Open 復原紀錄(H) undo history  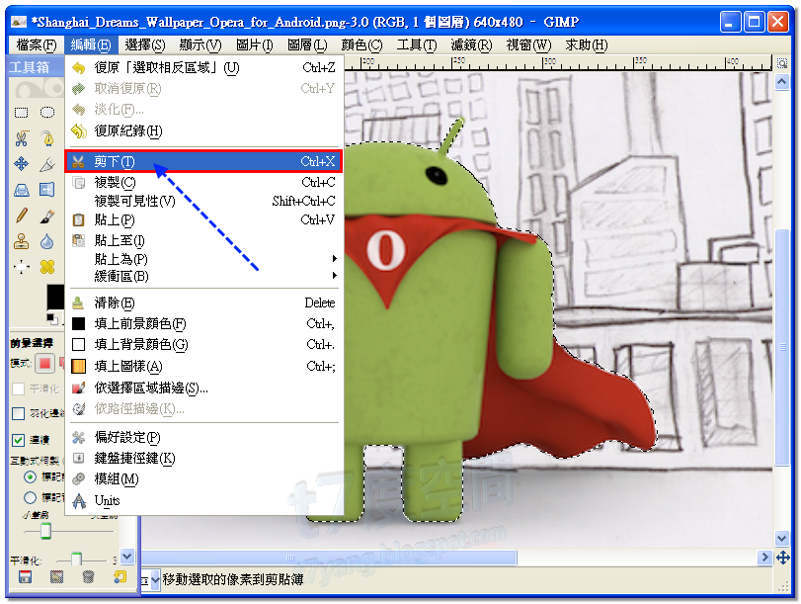pyautogui.click(x=204, y=130)
